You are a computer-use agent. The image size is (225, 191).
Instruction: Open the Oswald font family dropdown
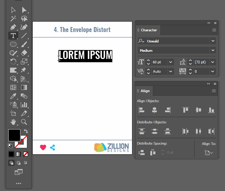point(213,41)
